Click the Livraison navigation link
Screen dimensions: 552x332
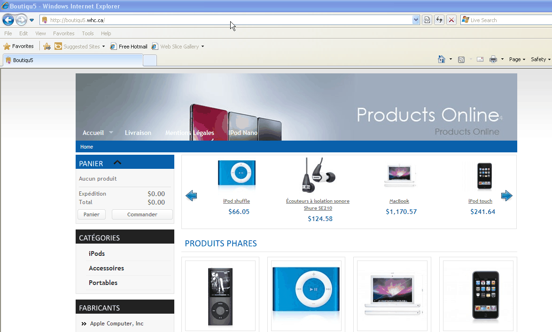[138, 133]
